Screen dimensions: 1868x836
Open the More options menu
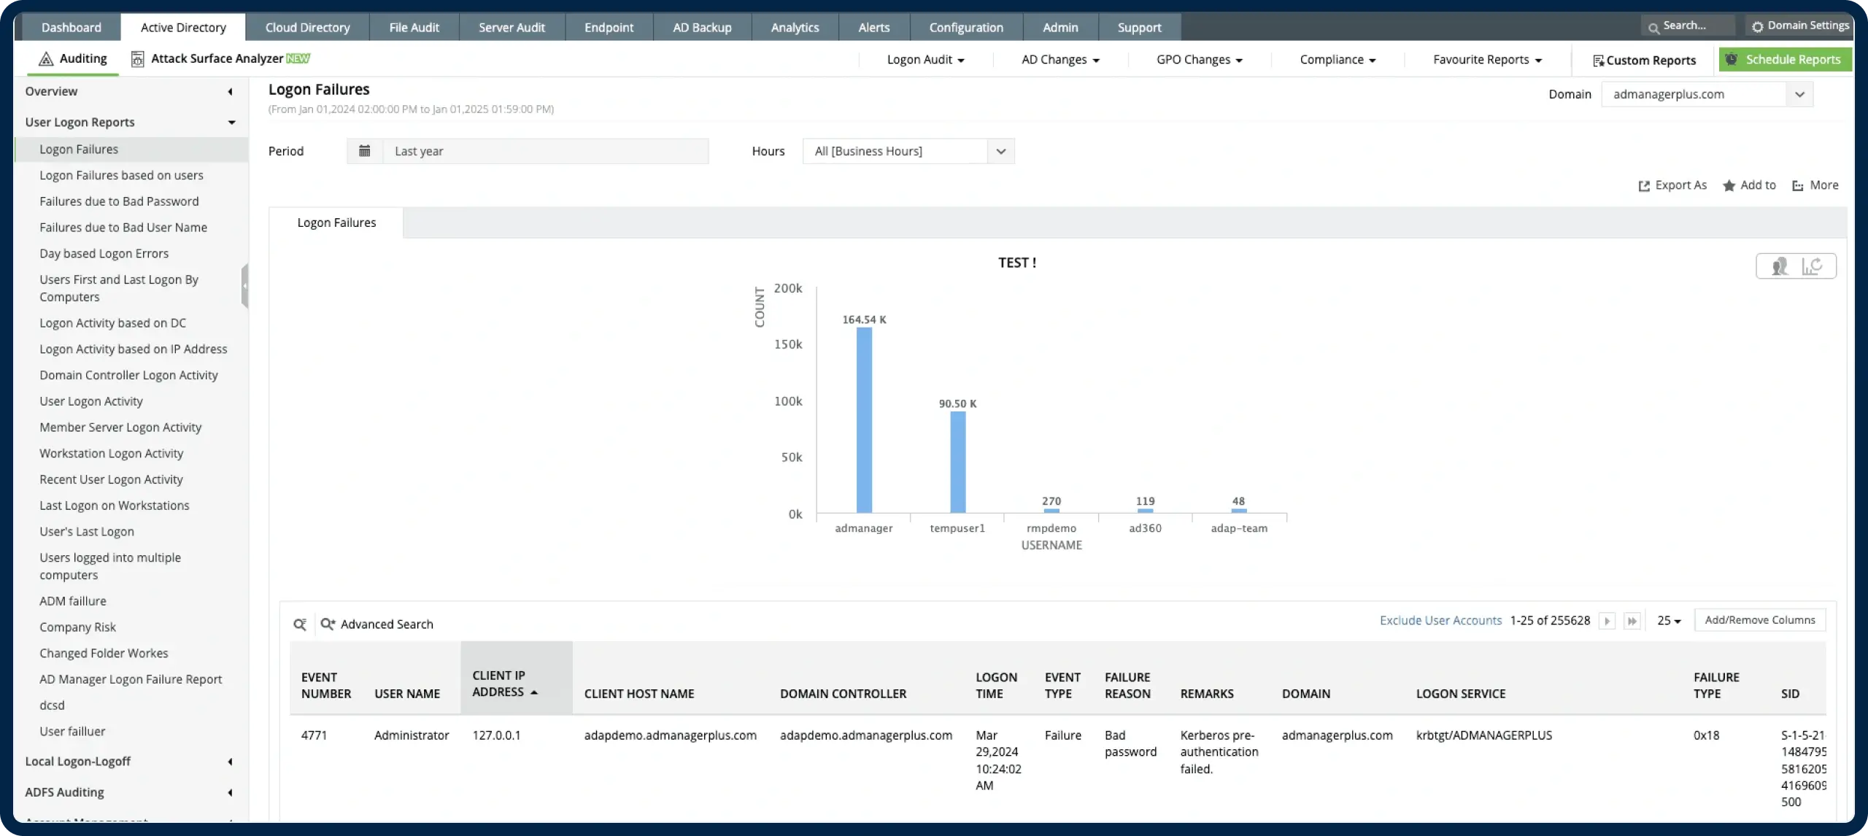(1815, 185)
